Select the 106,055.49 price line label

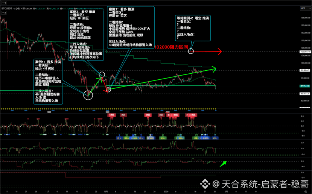click(305, 52)
